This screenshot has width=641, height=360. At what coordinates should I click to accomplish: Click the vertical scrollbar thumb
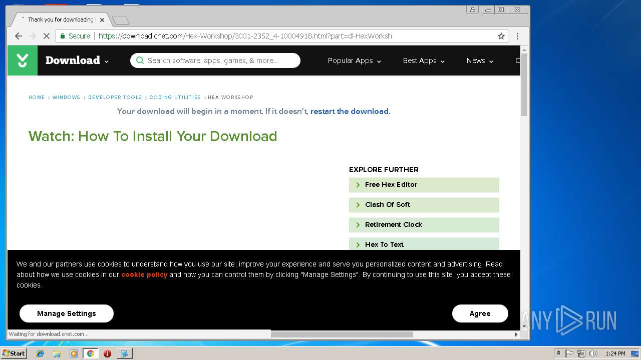pyautogui.click(x=524, y=85)
